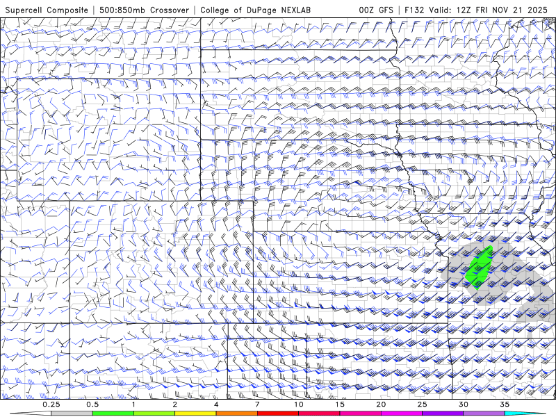Click the 'Supercell Composite' title text

[47, 10]
